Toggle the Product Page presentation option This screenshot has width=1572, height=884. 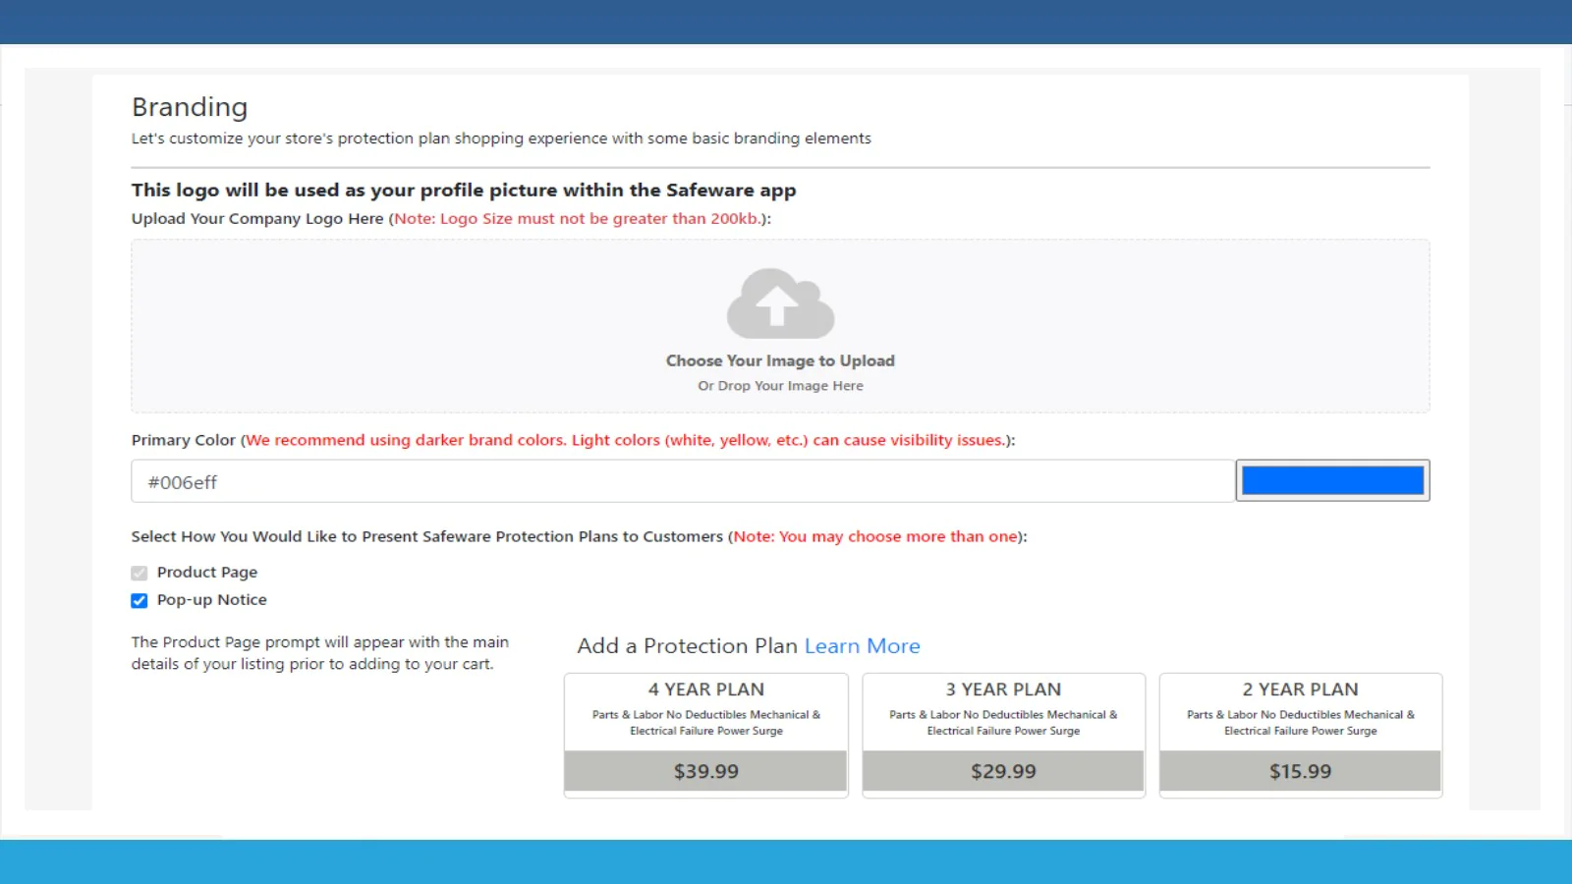139,572
